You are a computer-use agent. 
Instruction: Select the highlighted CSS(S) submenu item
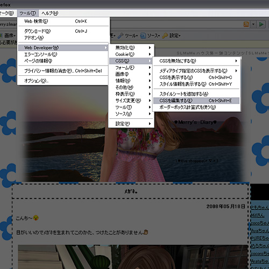[131, 61]
